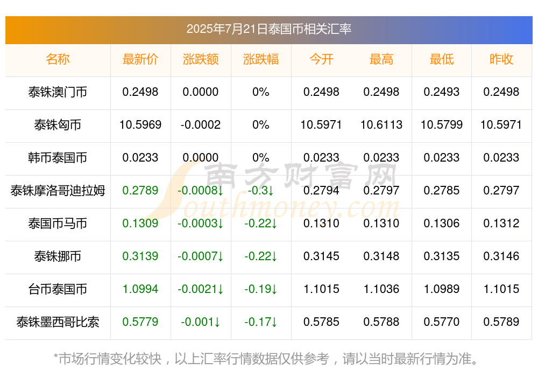Screen dimensions: 538x376
Task: Click the row name 韩币泰国币
Action: [58, 158]
